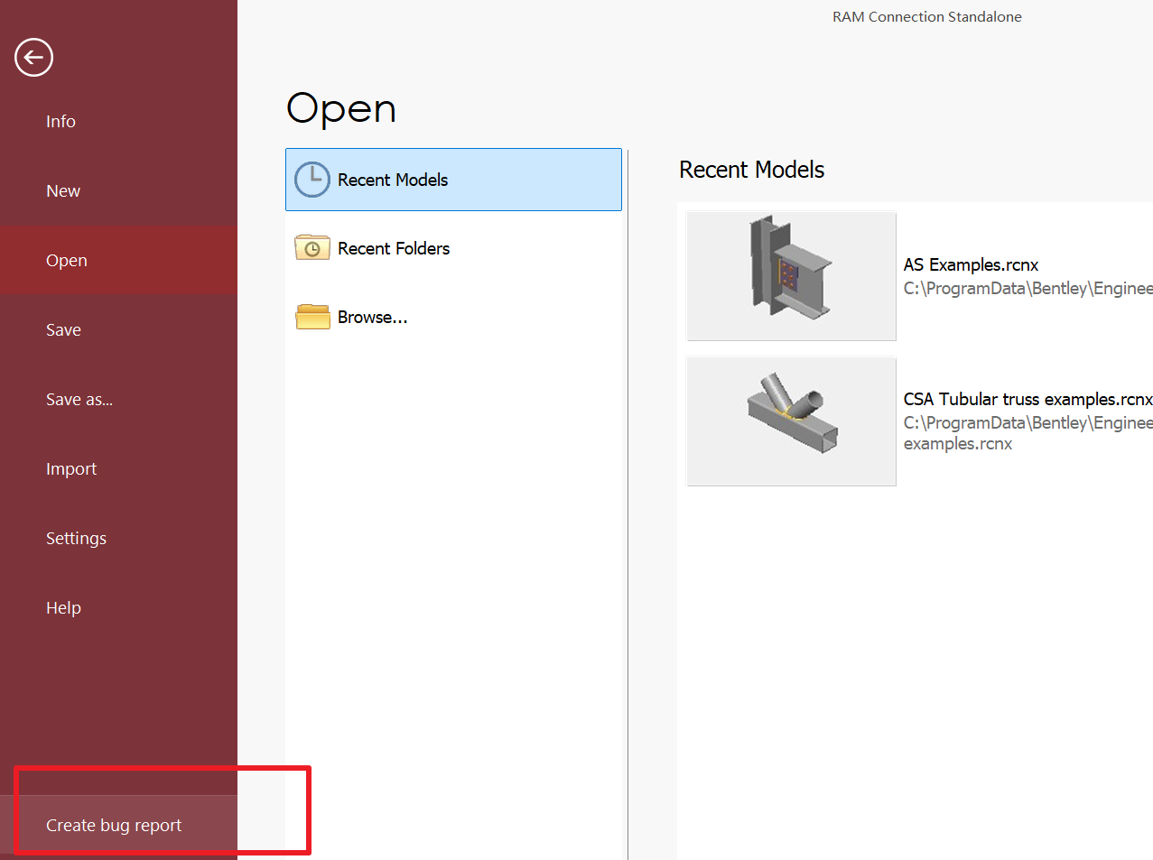
Task: Open Settings from the sidebar
Action: (76, 538)
